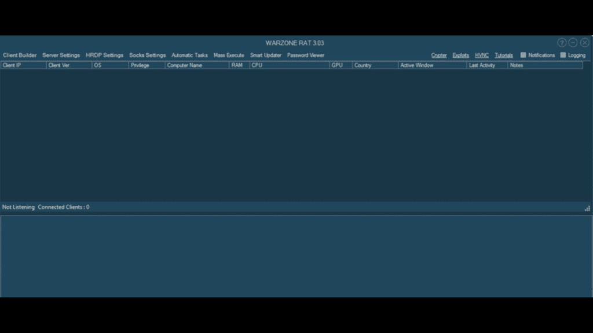Click the Computer Name column header
This screenshot has width=593, height=333.
pos(197,65)
